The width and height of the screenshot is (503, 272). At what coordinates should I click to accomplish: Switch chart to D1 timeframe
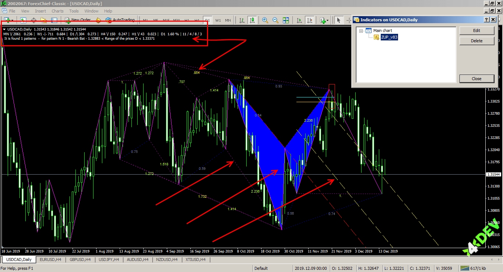(x=207, y=20)
